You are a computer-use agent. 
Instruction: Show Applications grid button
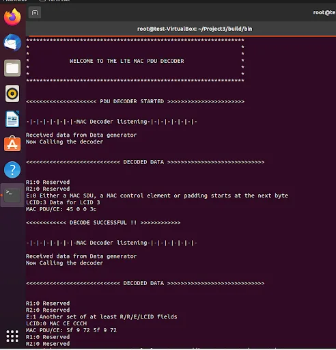coord(12,336)
